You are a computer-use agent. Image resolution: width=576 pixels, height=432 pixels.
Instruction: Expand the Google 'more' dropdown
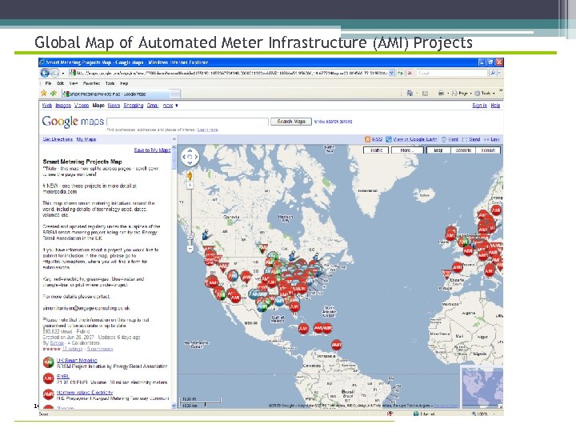[170, 106]
